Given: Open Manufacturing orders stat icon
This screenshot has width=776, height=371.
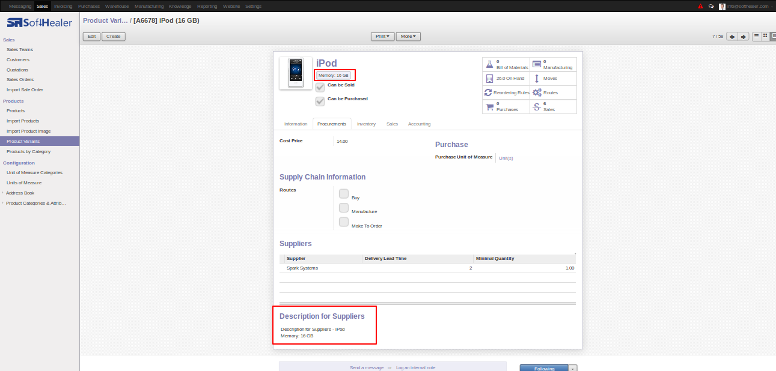Looking at the screenshot, I should (x=537, y=64).
